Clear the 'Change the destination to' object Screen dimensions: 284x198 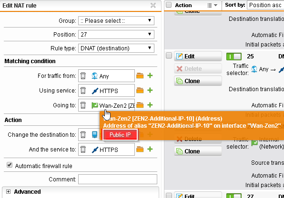point(83,135)
